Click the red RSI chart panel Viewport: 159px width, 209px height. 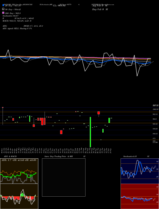140,196
